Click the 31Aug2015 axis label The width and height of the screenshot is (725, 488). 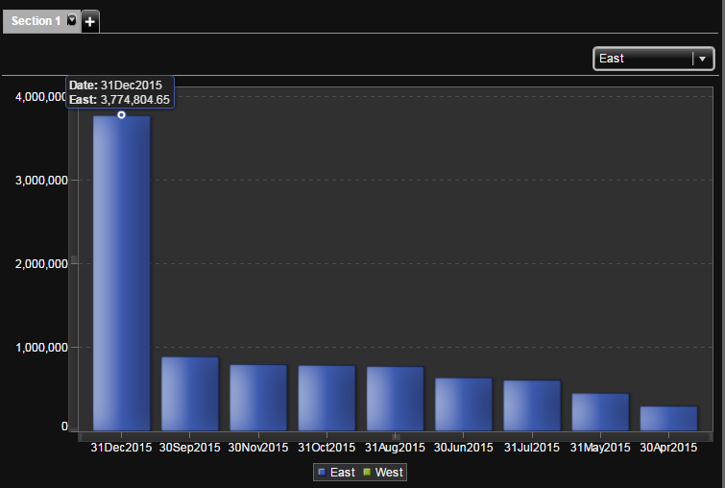tap(395, 448)
